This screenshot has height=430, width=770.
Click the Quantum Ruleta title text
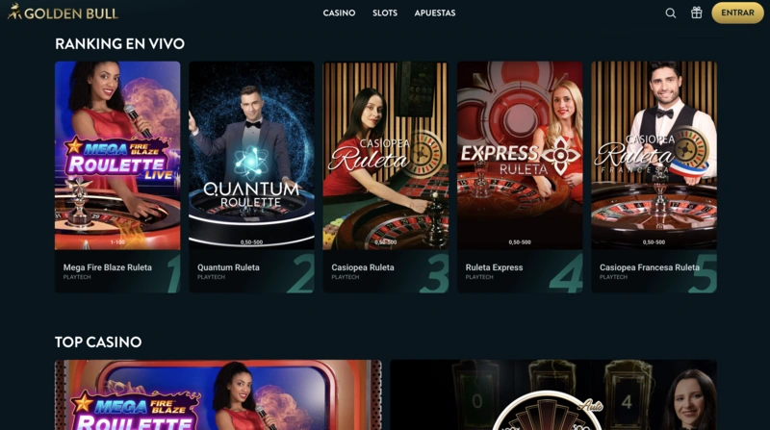pyautogui.click(x=228, y=267)
